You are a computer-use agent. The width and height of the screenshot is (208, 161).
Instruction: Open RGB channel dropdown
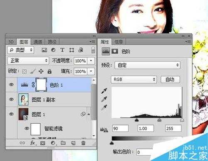(134, 80)
